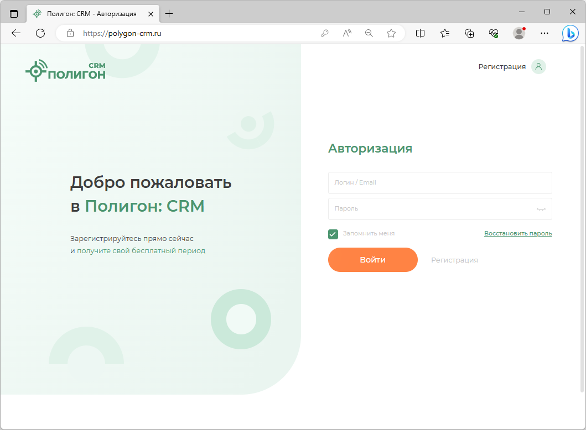
Task: Start Read Aloud from the address bar
Action: [347, 33]
